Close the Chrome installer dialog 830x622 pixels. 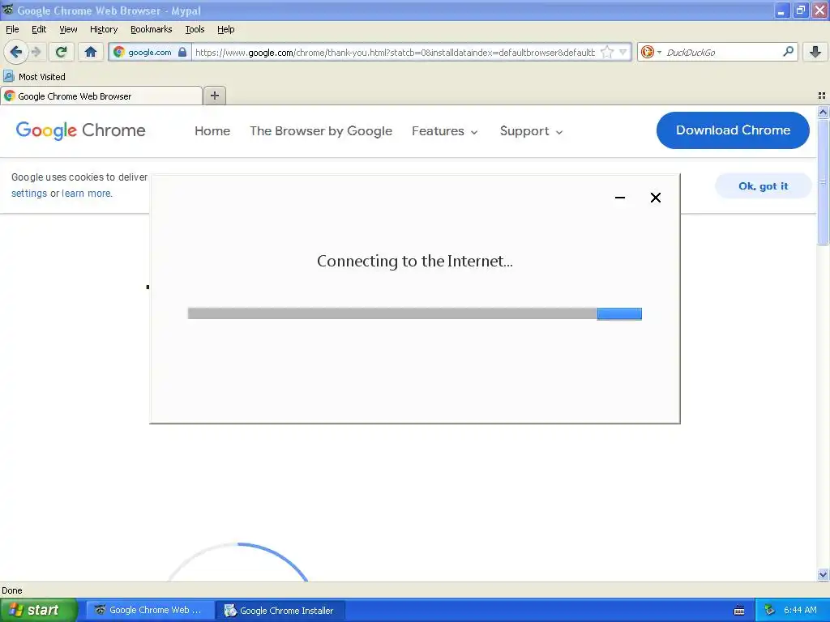click(x=655, y=198)
